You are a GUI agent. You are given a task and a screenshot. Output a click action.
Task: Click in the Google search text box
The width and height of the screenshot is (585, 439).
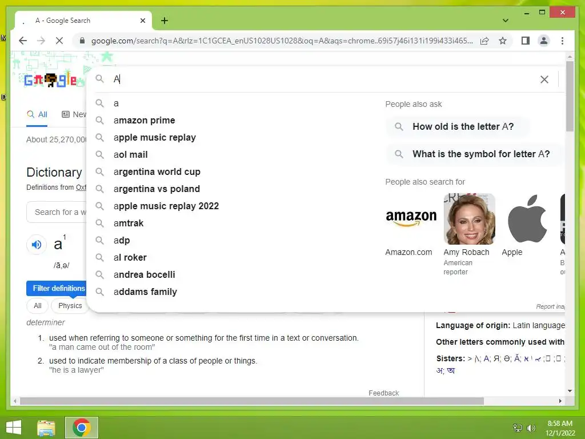[321, 79]
